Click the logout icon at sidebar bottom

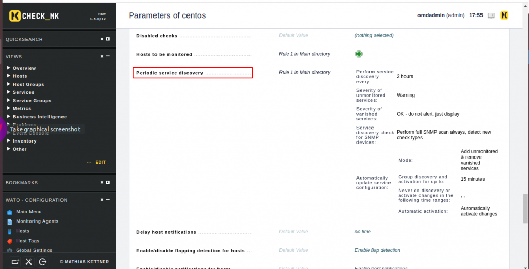point(42,262)
